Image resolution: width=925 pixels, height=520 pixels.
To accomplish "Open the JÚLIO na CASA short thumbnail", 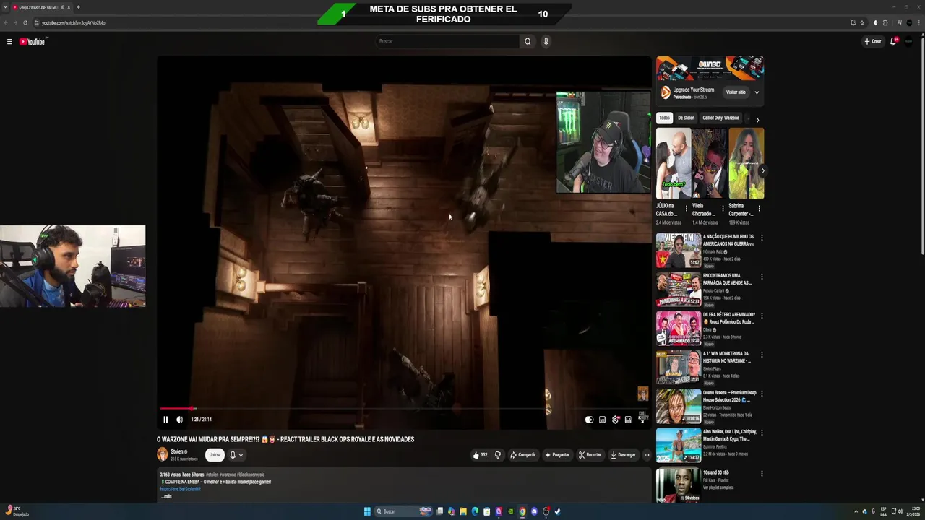I will [673, 163].
